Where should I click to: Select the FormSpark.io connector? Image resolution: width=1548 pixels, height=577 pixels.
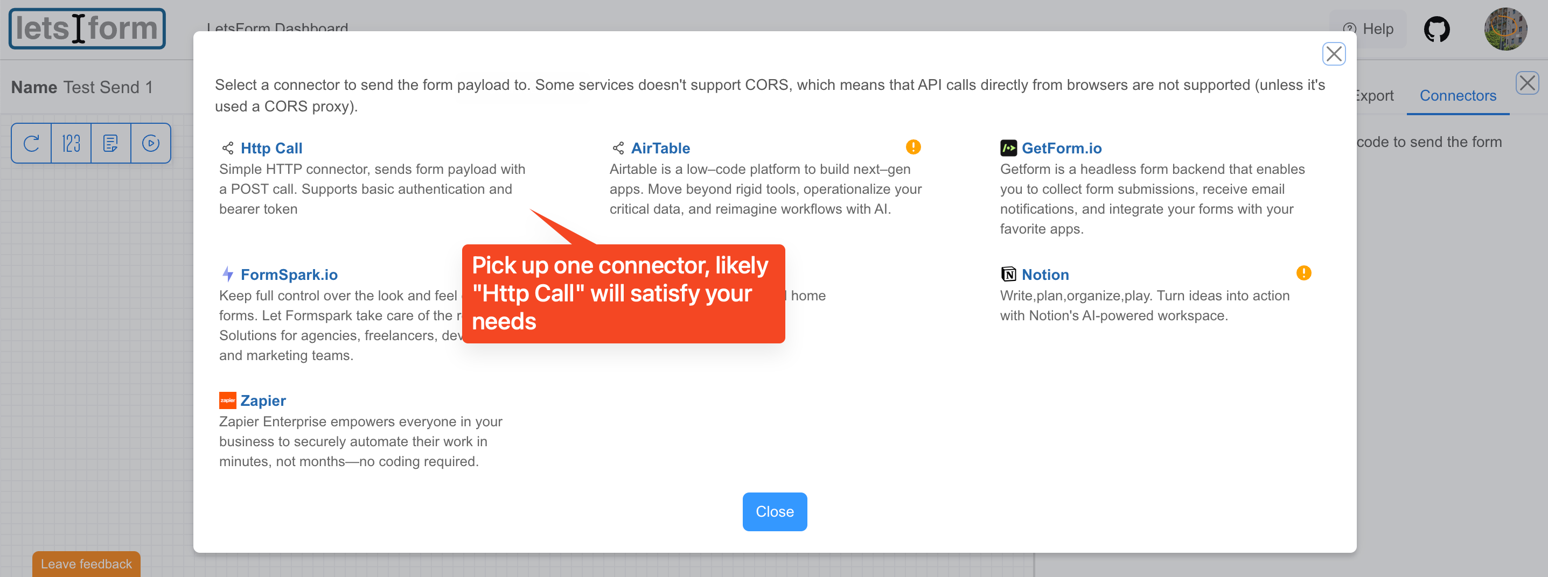(x=289, y=275)
